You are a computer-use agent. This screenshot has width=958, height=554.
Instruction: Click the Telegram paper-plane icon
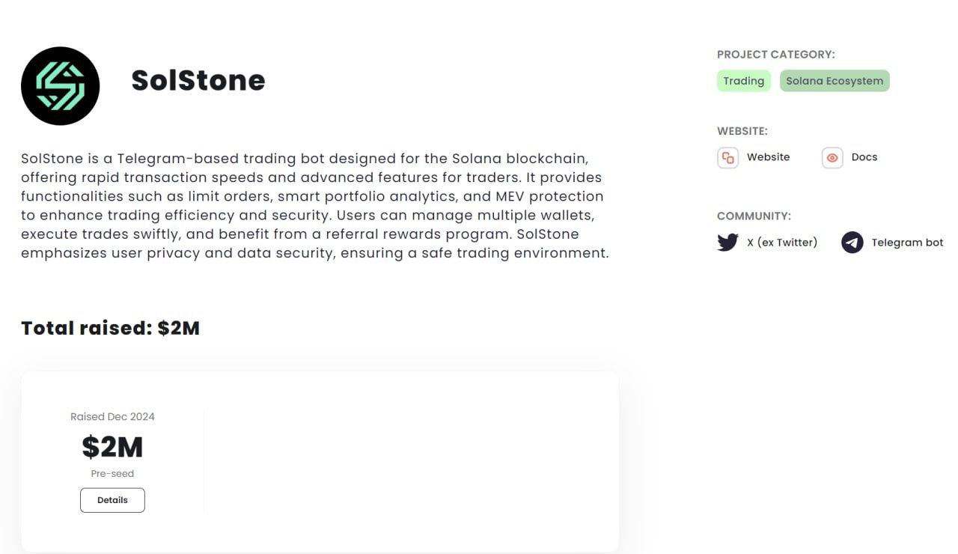click(x=852, y=243)
